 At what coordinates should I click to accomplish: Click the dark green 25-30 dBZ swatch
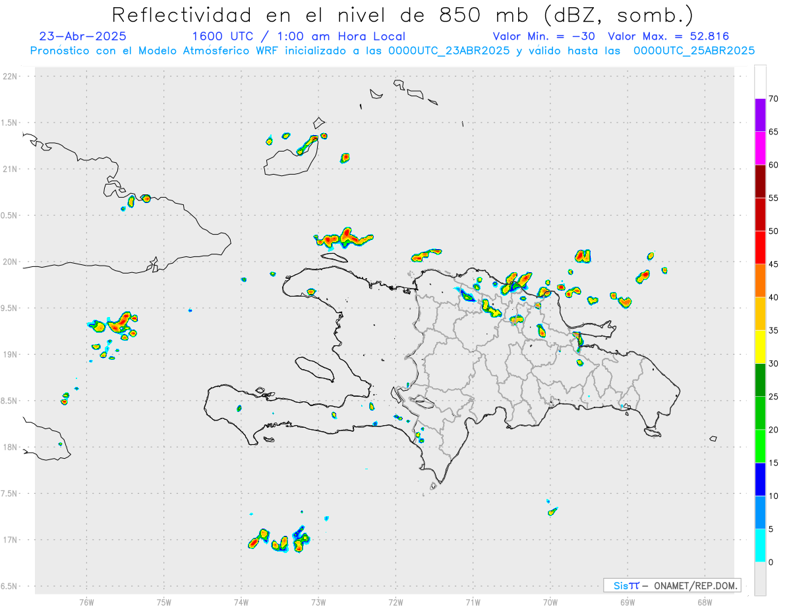(x=760, y=380)
